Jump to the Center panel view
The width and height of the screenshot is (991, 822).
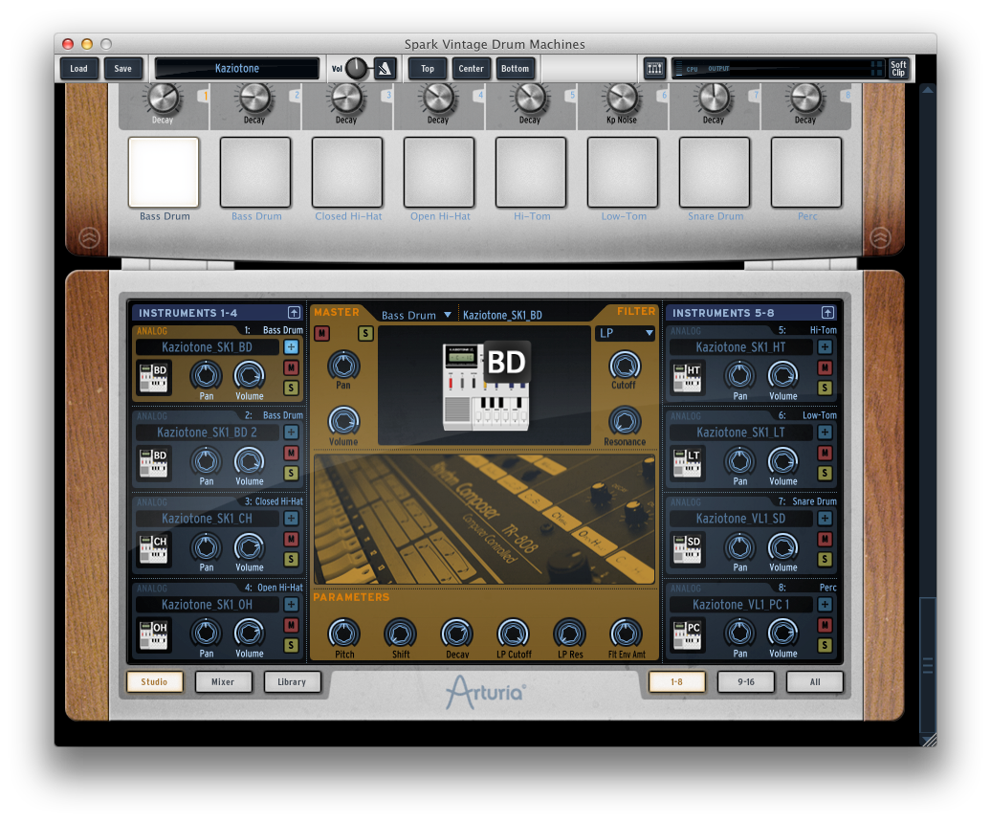(x=472, y=68)
